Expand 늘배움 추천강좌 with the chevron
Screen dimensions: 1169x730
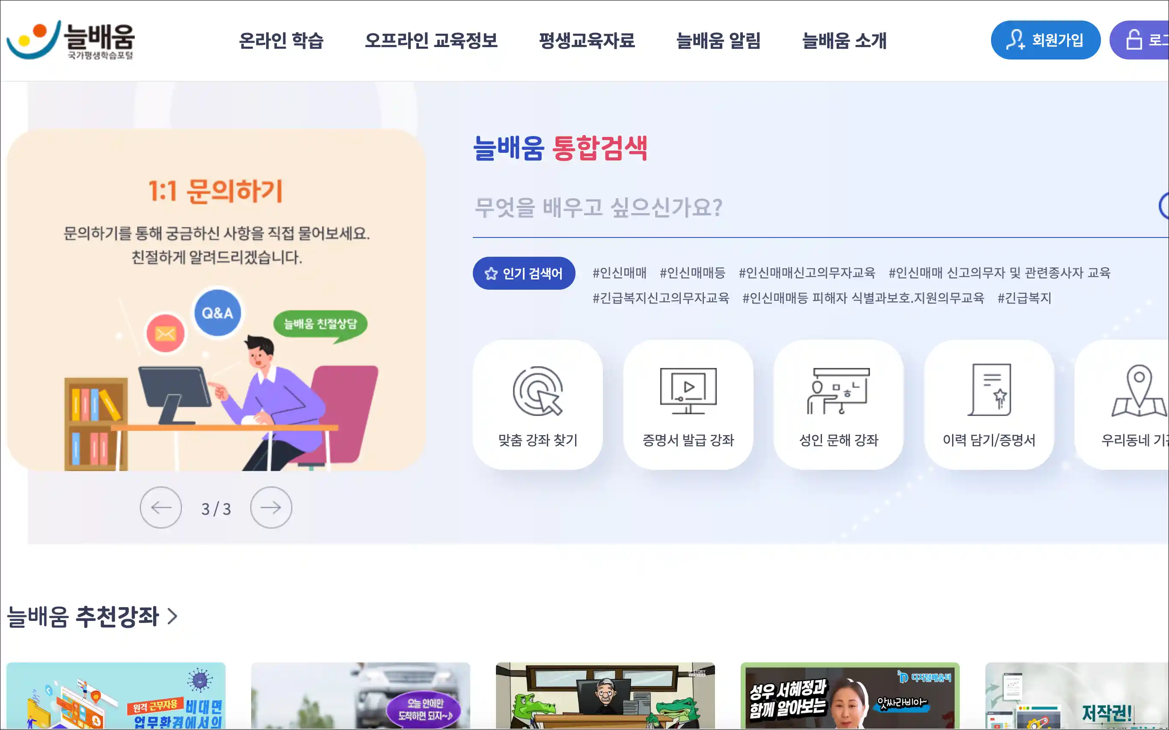click(172, 616)
